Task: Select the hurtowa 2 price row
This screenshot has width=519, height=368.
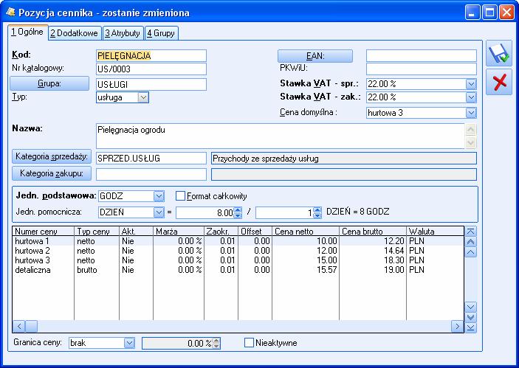Action: point(238,251)
